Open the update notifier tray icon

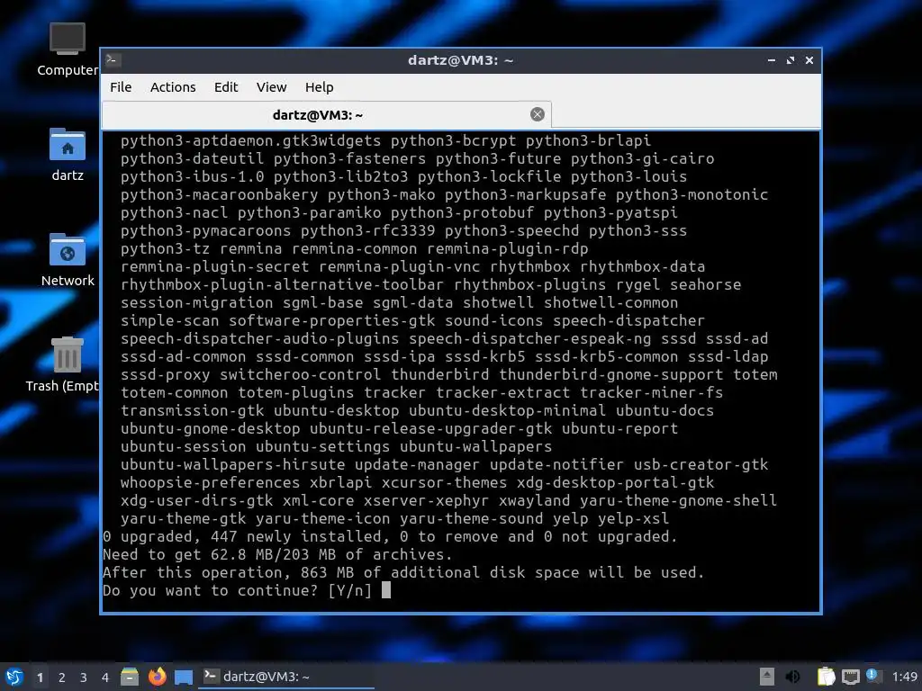873,676
